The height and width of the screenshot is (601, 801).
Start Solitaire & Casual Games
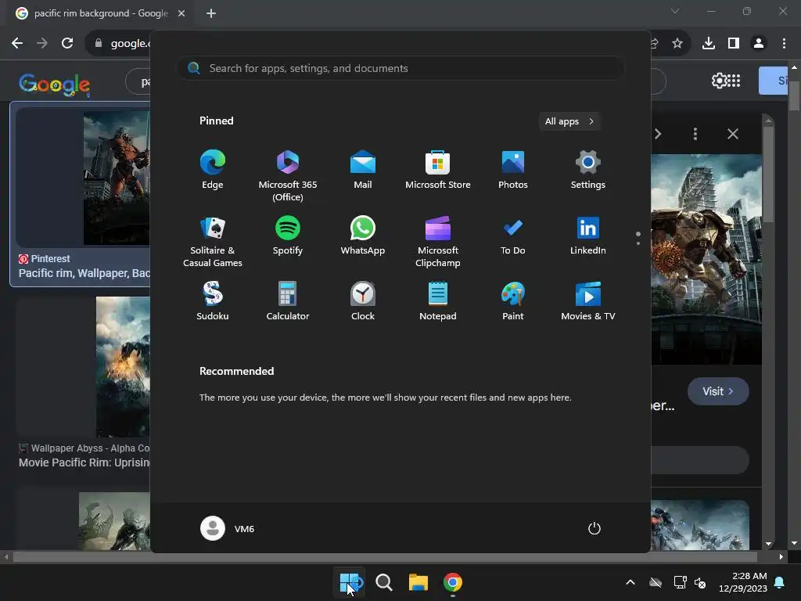click(x=213, y=242)
